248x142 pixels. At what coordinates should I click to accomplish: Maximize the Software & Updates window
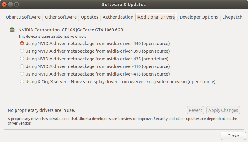(x=16, y=4)
